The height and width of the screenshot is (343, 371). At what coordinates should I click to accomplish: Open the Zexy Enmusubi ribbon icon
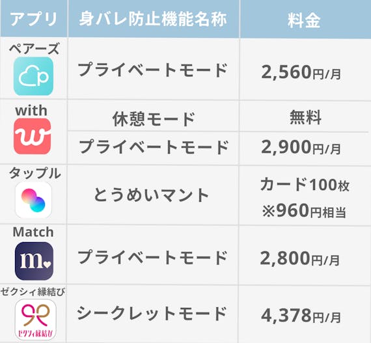[36, 320]
